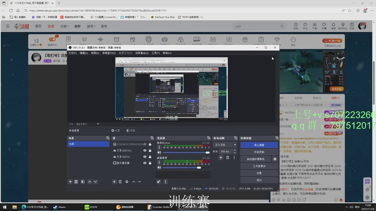Enable Studio Mode in OBS controls

[259, 166]
